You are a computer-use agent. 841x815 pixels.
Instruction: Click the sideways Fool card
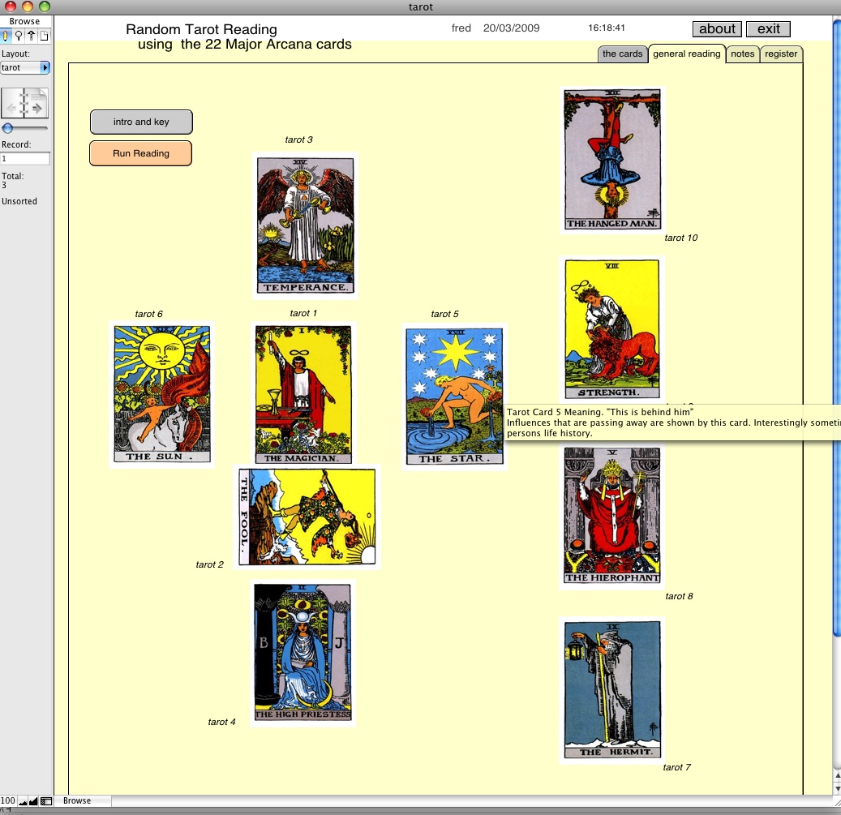click(x=307, y=517)
